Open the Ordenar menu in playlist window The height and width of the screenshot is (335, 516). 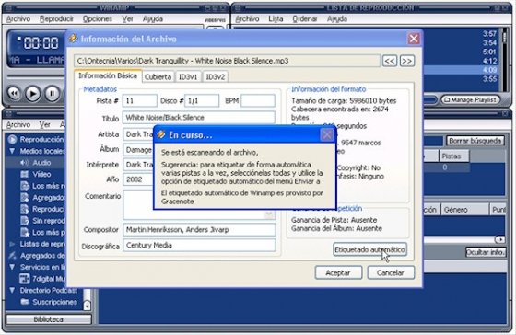click(305, 19)
